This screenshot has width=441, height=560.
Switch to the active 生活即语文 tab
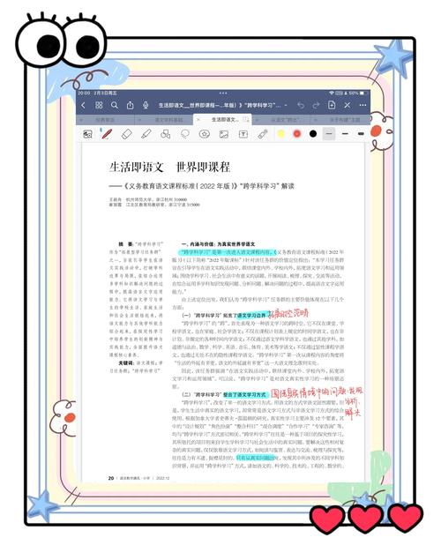(223, 120)
